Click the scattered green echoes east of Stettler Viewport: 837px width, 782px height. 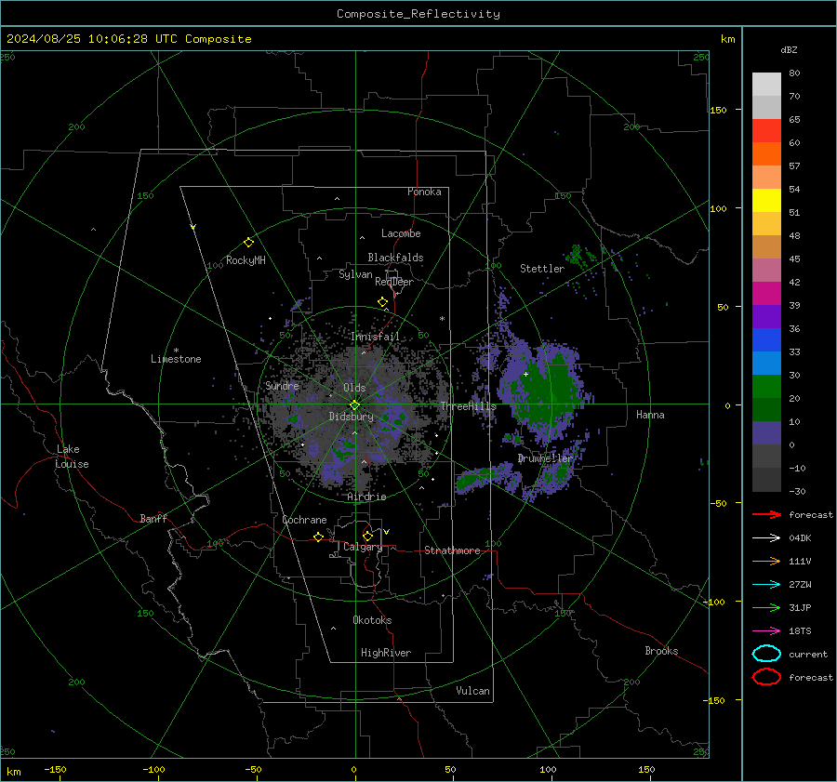pyautogui.click(x=579, y=258)
